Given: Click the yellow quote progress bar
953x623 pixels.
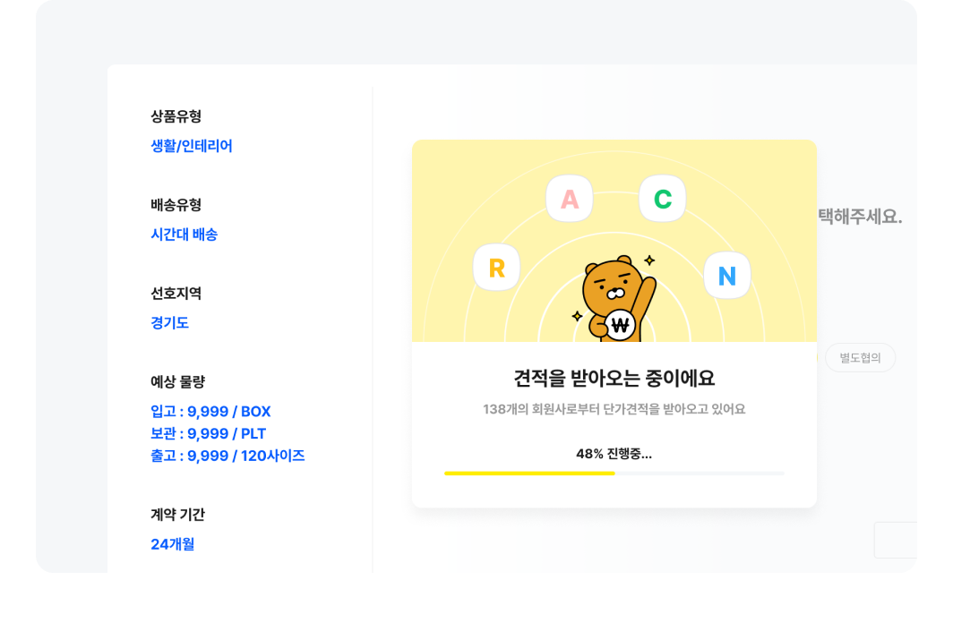Looking at the screenshot, I should coord(614,473).
